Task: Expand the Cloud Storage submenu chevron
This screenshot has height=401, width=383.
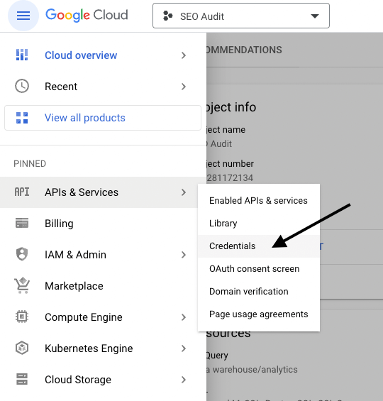Action: (x=184, y=380)
